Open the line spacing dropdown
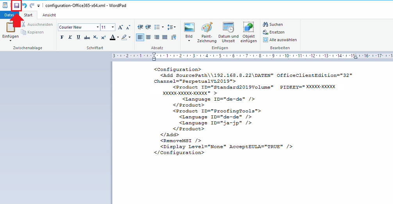Image resolution: width=393 pixels, height=204 pixels. (x=171, y=27)
